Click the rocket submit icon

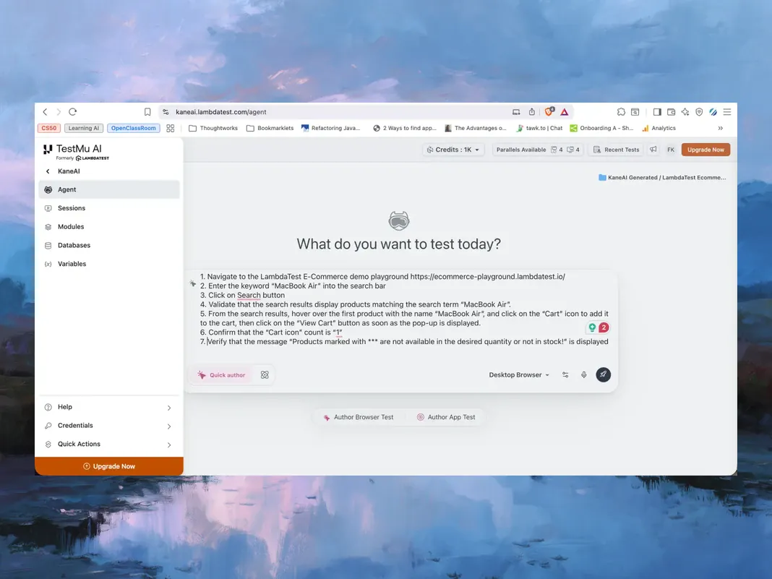pyautogui.click(x=603, y=374)
